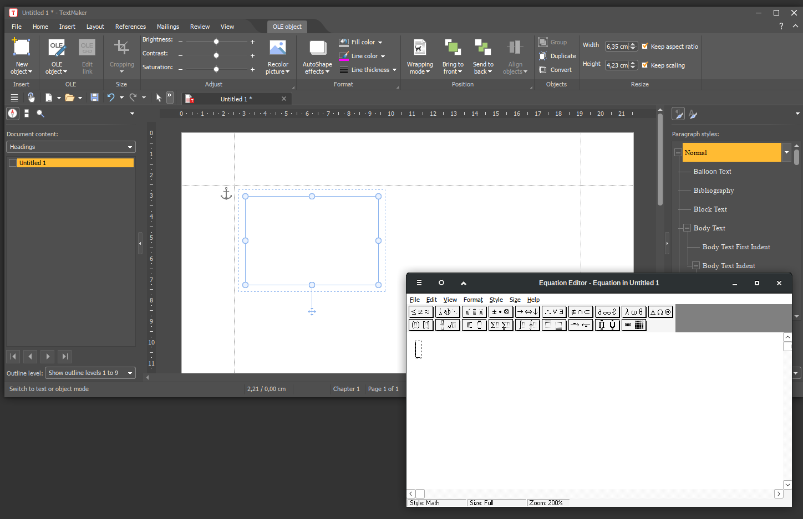Viewport: 803px width, 519px height.
Task: Click the Convert button
Action: pos(555,70)
